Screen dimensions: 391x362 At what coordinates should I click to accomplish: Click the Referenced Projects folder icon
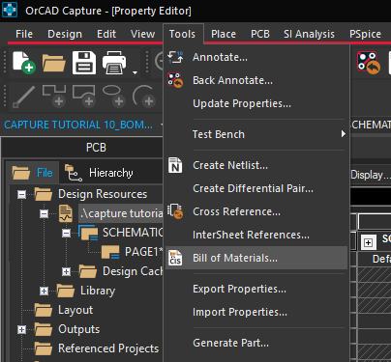44,348
